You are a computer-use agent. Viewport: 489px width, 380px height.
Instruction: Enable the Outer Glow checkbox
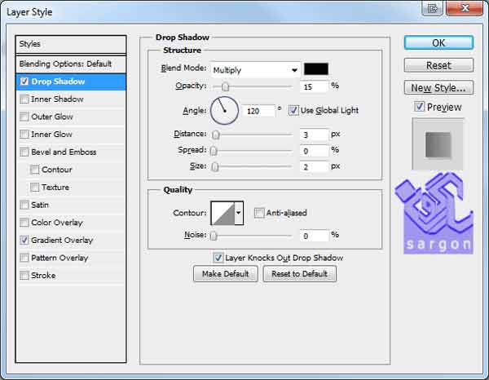(24, 117)
